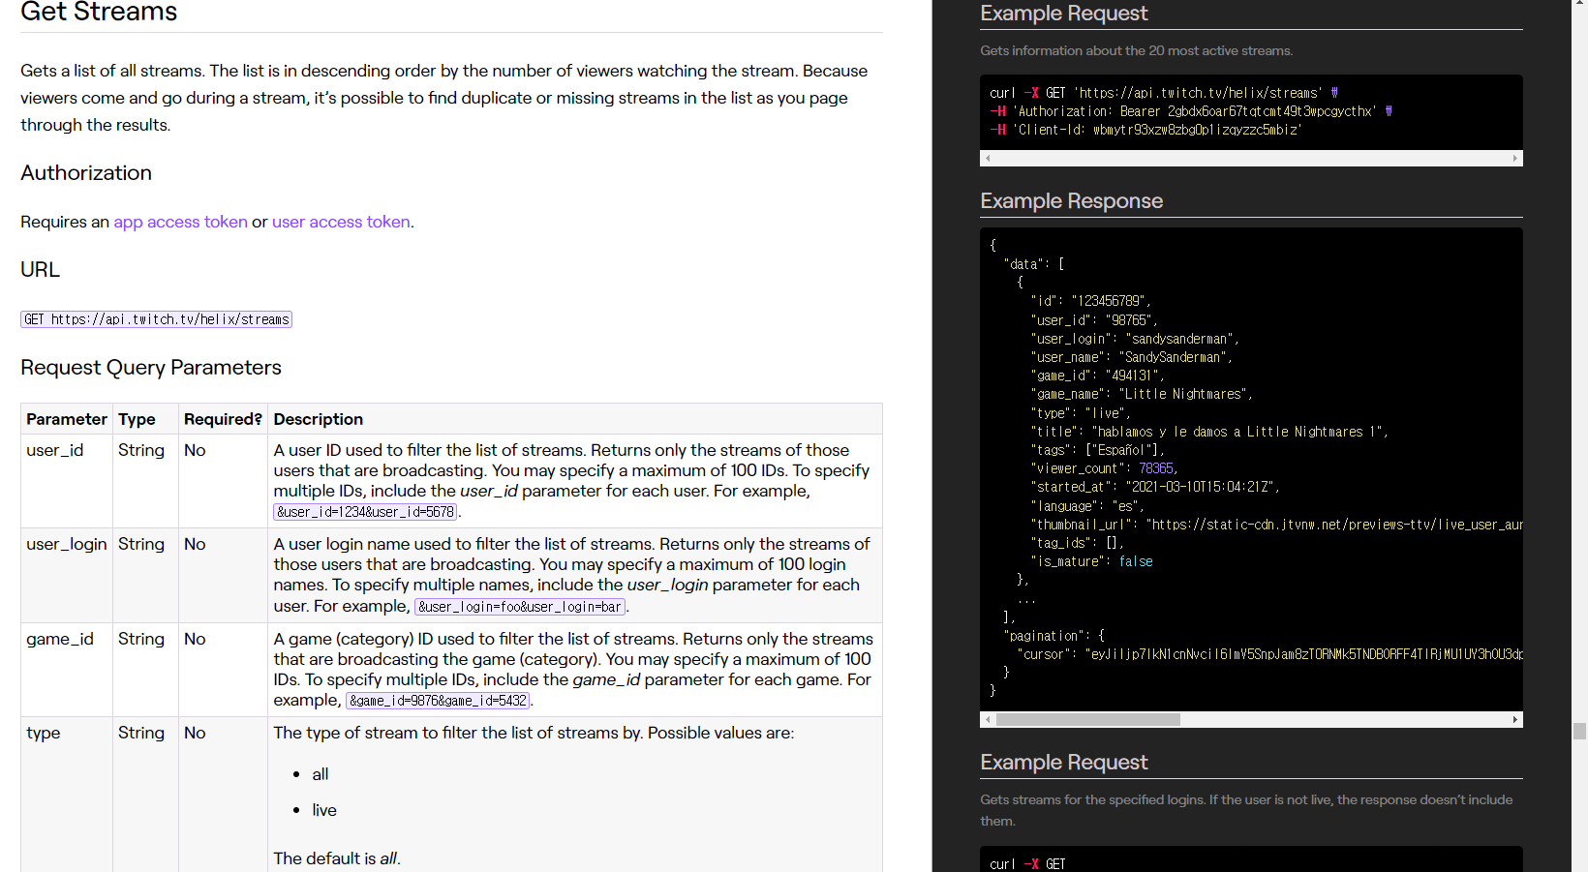Image resolution: width=1588 pixels, height=872 pixels.
Task: Click the GET streams URL code box
Action: pyautogui.click(x=156, y=319)
